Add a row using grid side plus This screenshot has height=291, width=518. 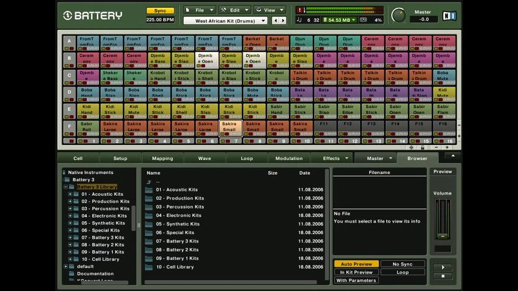(459, 136)
